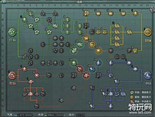Click the gold plus node under column 21
The height and width of the screenshot is (117, 155).
pyautogui.click(x=135, y=13)
